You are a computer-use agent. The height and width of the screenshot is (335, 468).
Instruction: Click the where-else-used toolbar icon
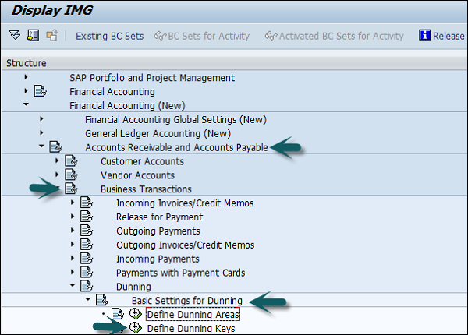pyautogui.click(x=51, y=36)
